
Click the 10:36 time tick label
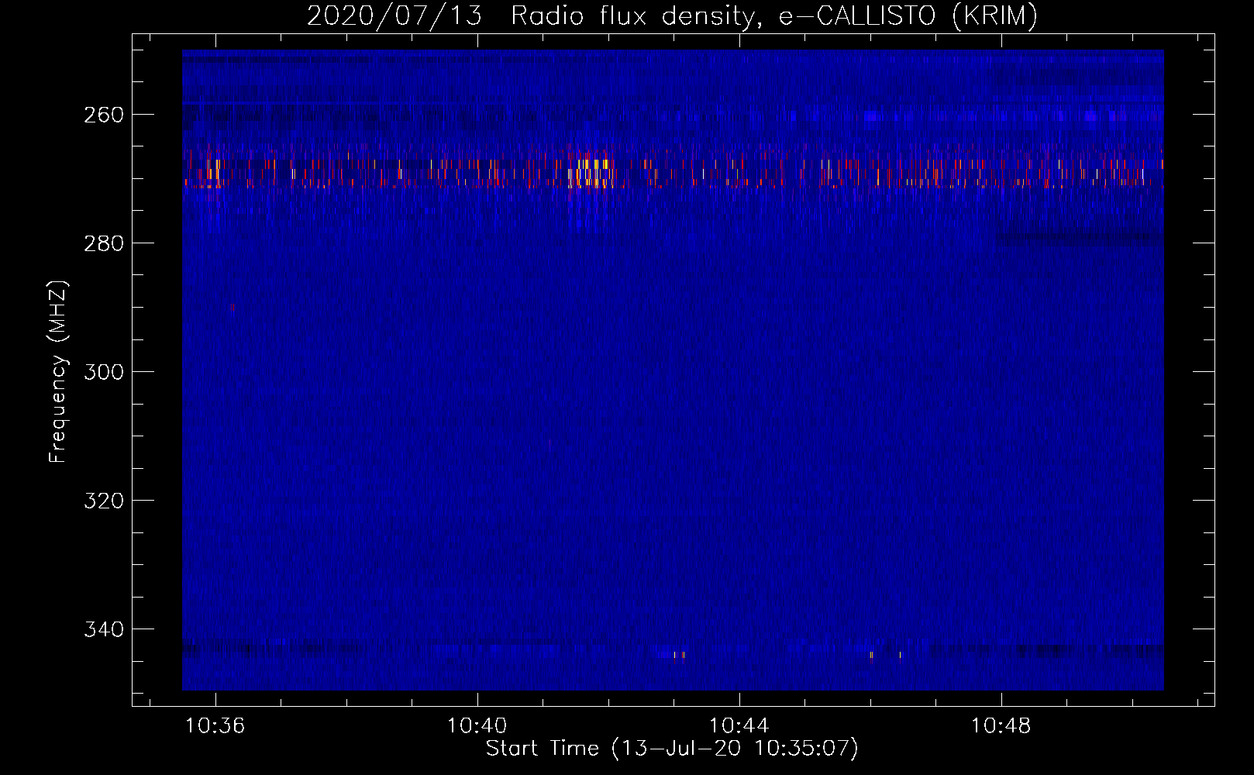tap(215, 726)
